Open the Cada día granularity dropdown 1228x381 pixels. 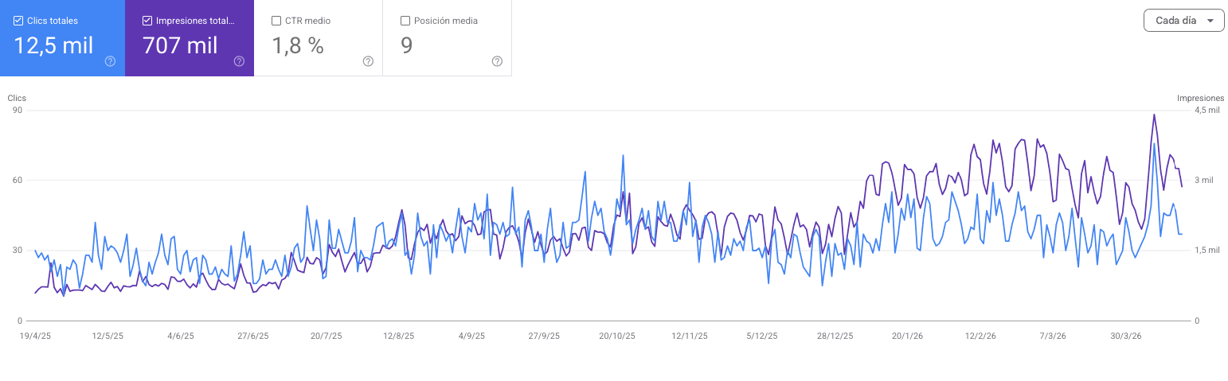click(x=1183, y=21)
